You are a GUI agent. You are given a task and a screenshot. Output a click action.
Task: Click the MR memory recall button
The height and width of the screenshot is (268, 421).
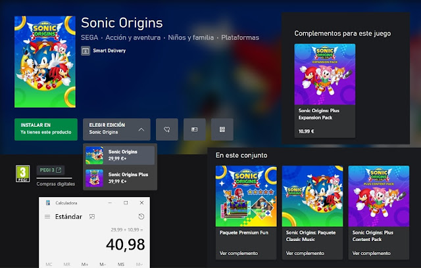pos(67,265)
